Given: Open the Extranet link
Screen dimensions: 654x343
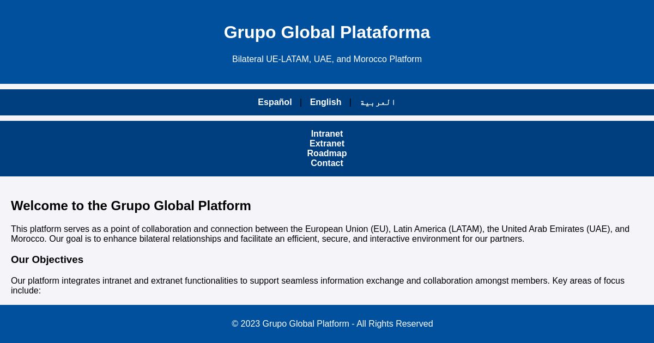Looking at the screenshot, I should 326,144.
